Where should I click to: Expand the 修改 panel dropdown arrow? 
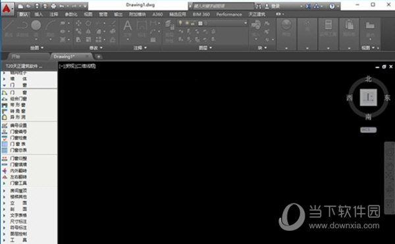pos(101,47)
